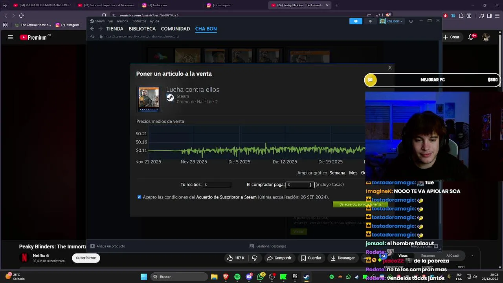The width and height of the screenshot is (503, 283).
Task: Open File Explorer from taskbar
Action: click(214, 277)
